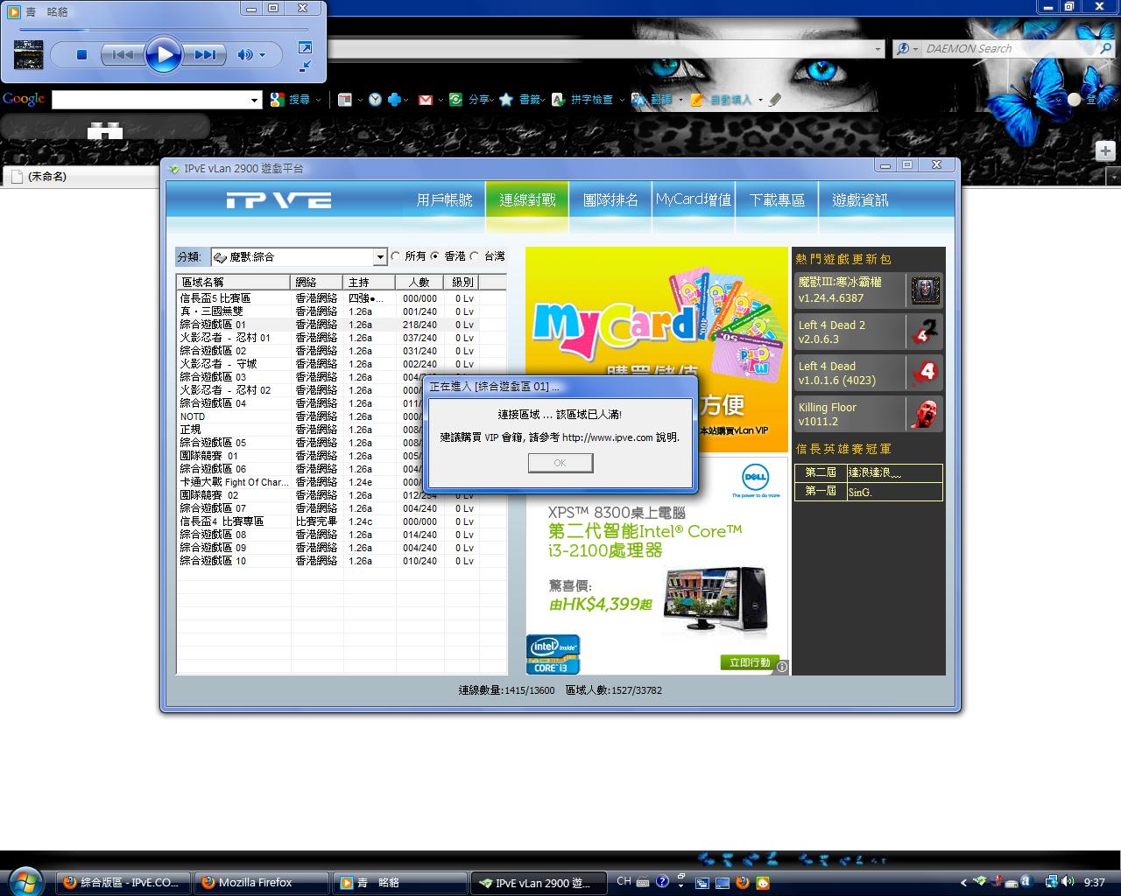Expand the 分類 category combo box
The width and height of the screenshot is (1121, 896).
tap(379, 257)
